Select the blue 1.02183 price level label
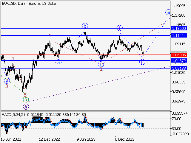 click(179, 68)
